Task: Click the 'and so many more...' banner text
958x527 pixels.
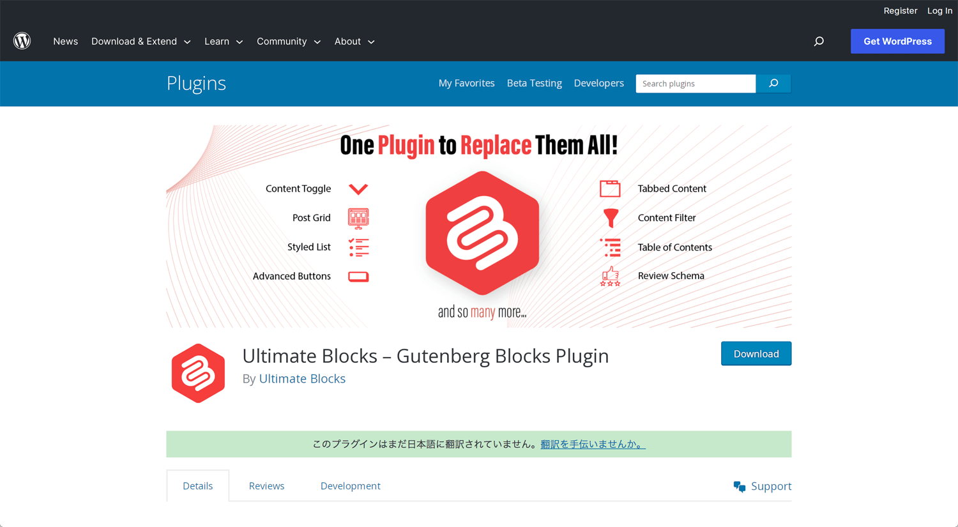Action: click(x=482, y=312)
